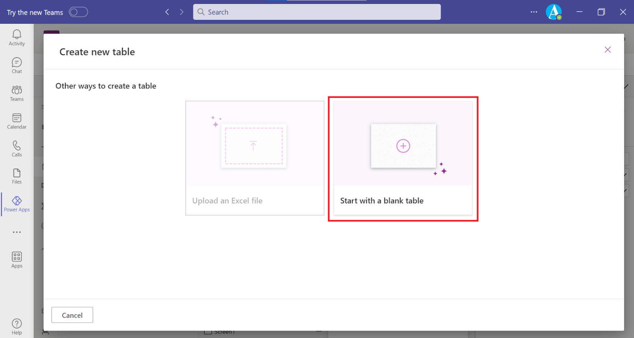Viewport: 634px width, 338px height.
Task: Toggle the Try the new Teams switch
Action: point(78,12)
